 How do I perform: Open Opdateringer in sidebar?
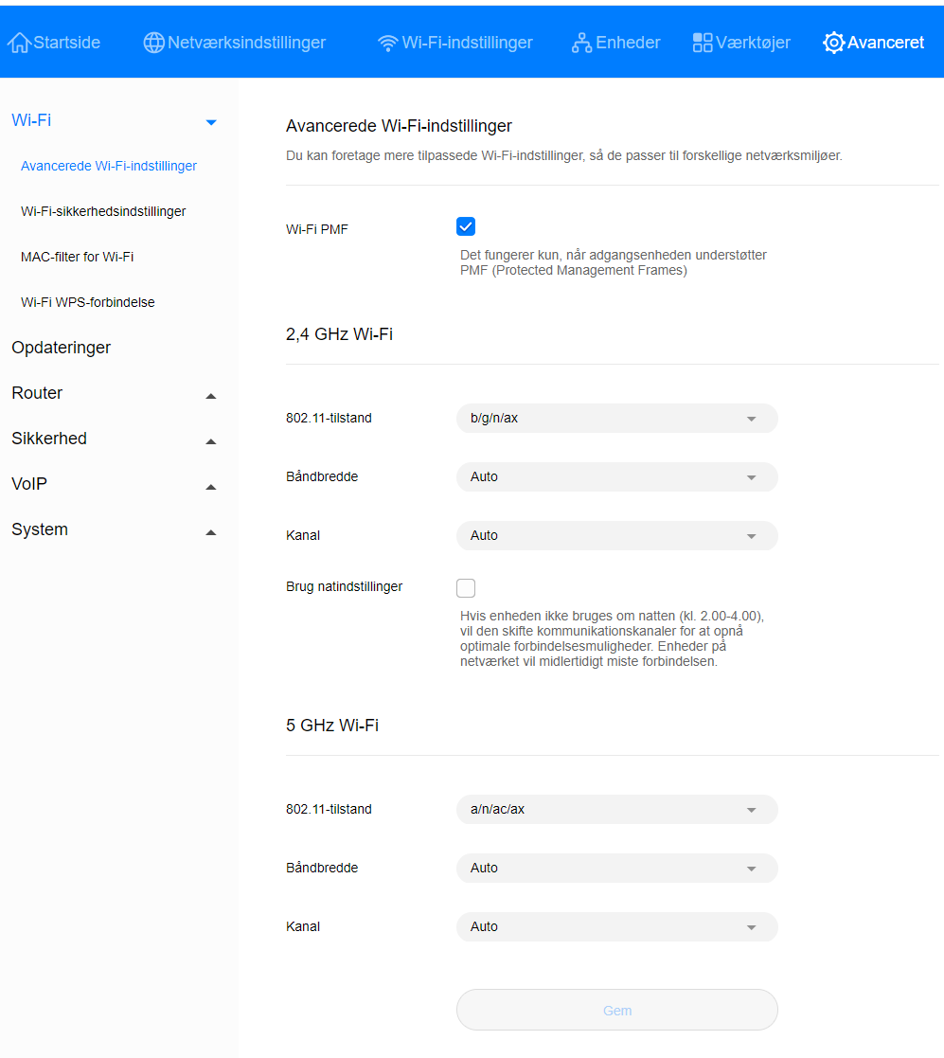[62, 348]
